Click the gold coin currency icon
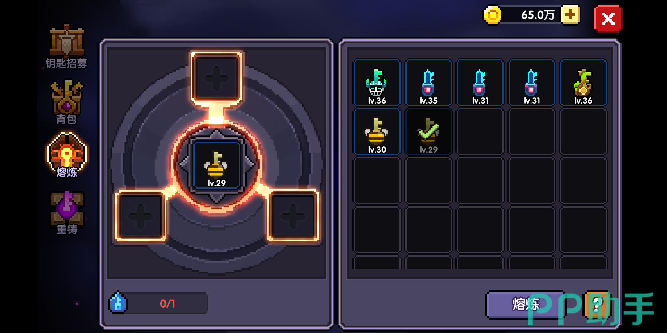 493,15
